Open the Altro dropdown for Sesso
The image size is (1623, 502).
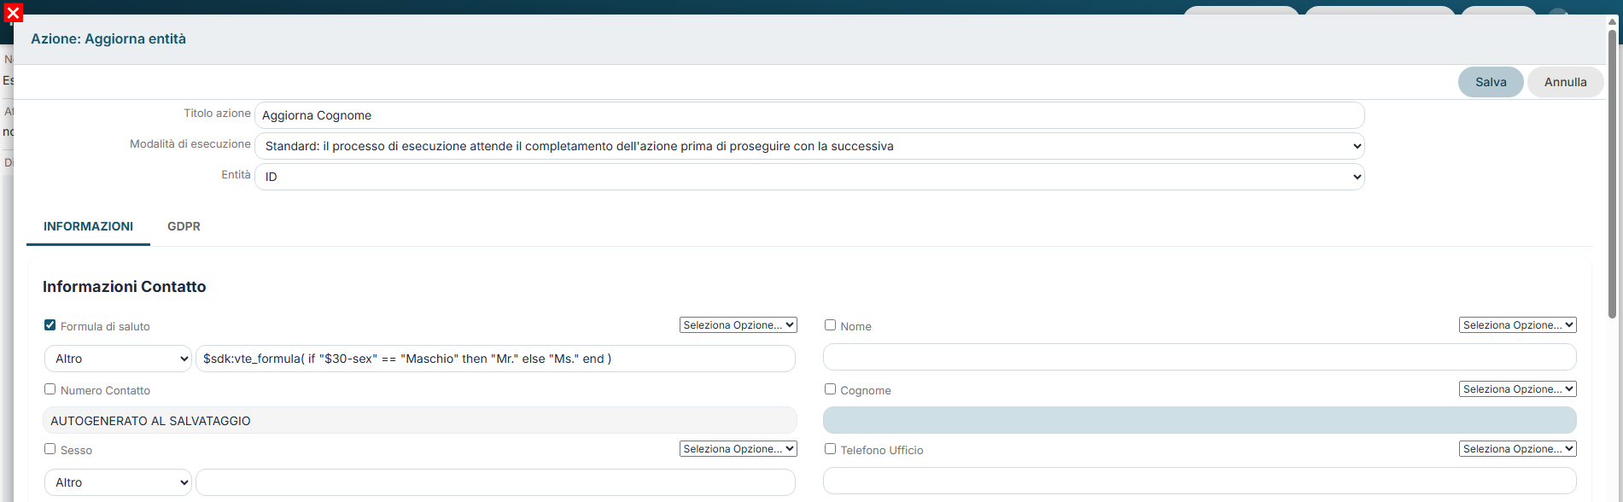pyautogui.click(x=118, y=482)
